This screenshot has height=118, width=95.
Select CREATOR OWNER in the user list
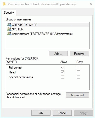[x=48, y=25]
